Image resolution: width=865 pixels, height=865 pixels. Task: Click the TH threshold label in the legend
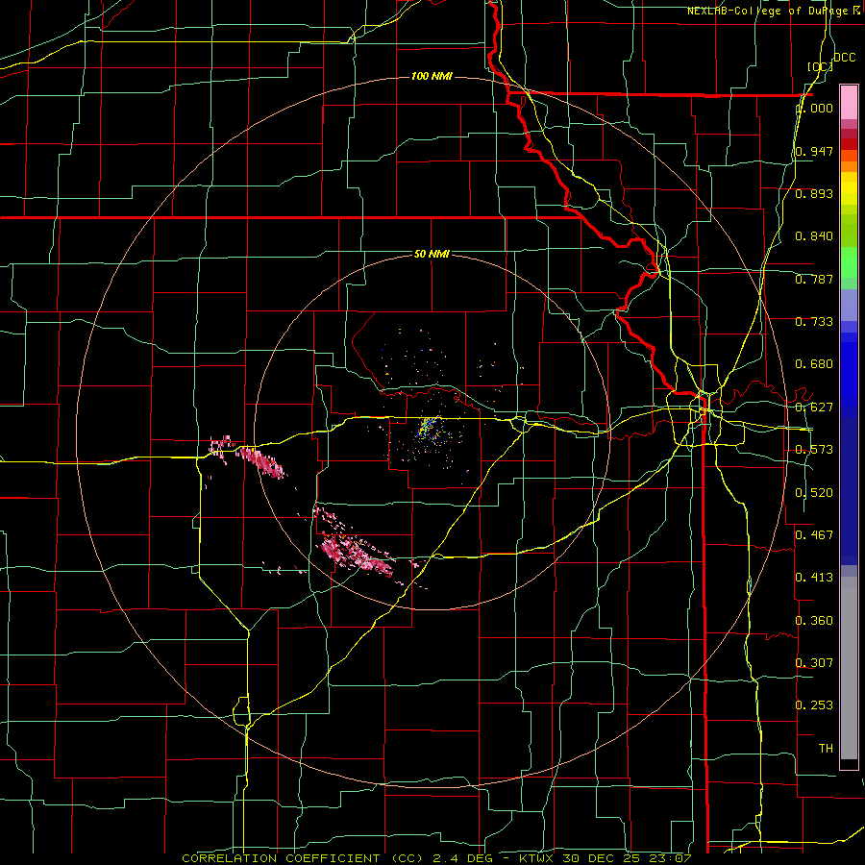pos(826,749)
